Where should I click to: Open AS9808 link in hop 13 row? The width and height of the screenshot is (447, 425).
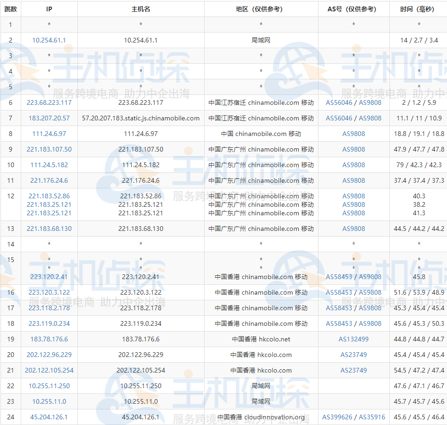click(x=353, y=229)
